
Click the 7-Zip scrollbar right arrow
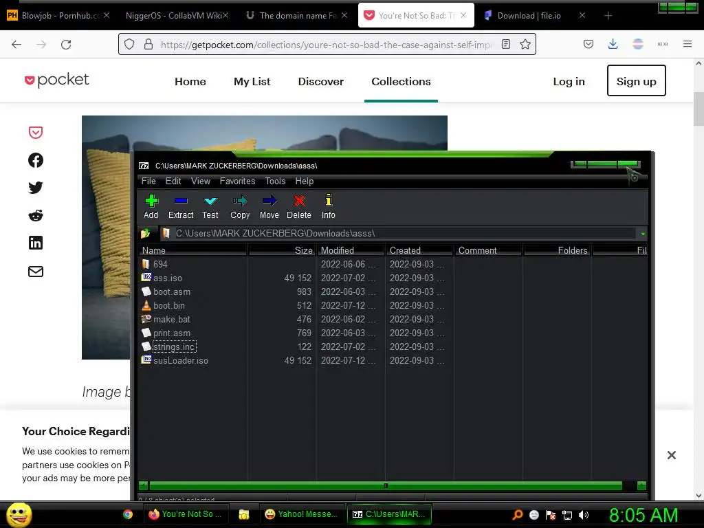click(x=641, y=485)
